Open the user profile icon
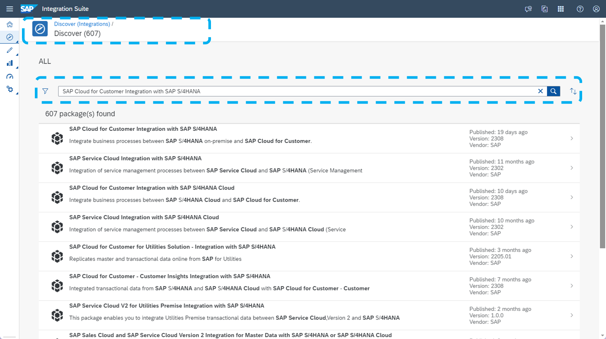The image size is (606, 339). (596, 9)
